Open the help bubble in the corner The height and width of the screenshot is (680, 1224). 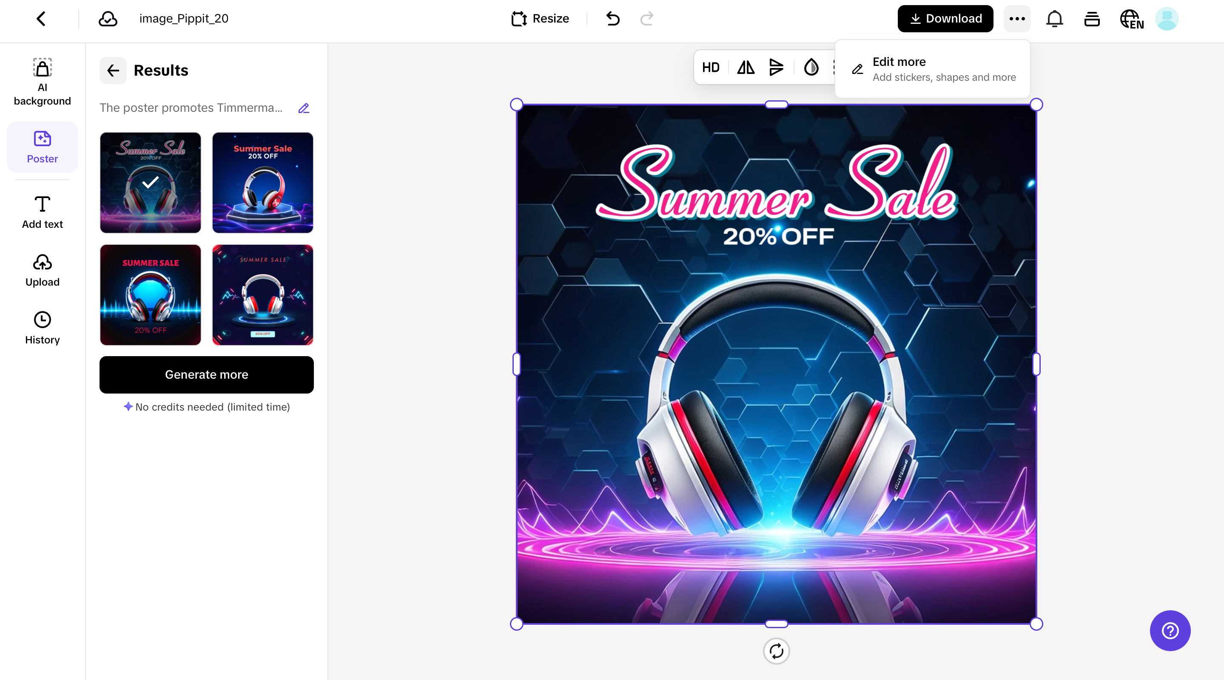(1170, 631)
